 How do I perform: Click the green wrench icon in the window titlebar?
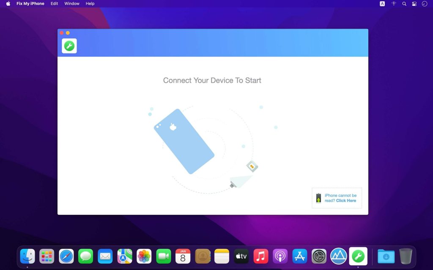[69, 45]
